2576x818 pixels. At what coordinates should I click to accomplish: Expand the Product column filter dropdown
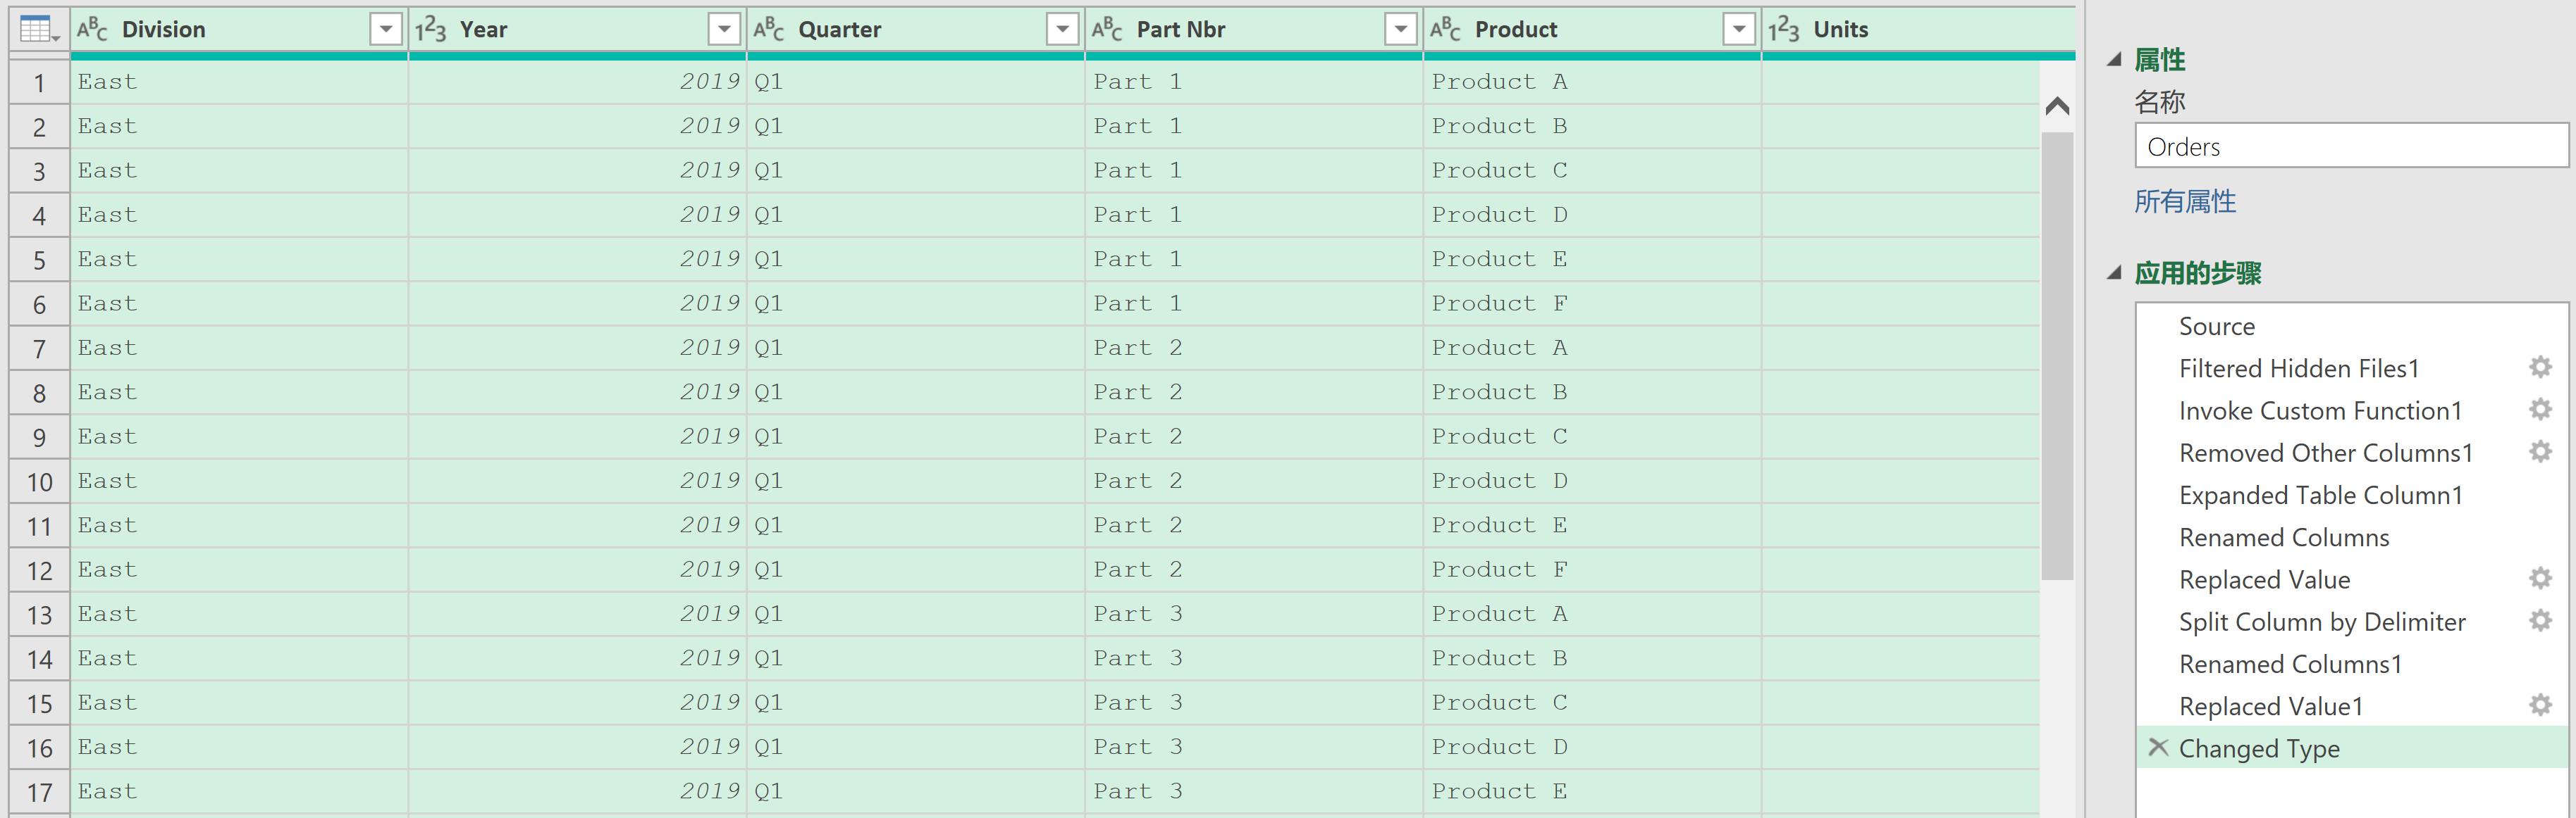pos(1739,30)
